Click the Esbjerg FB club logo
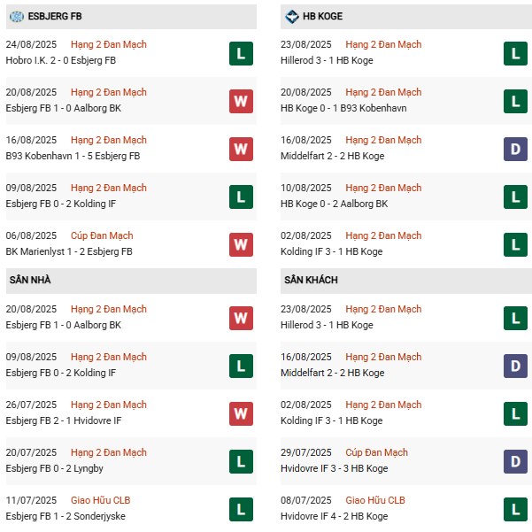 pyautogui.click(x=18, y=16)
